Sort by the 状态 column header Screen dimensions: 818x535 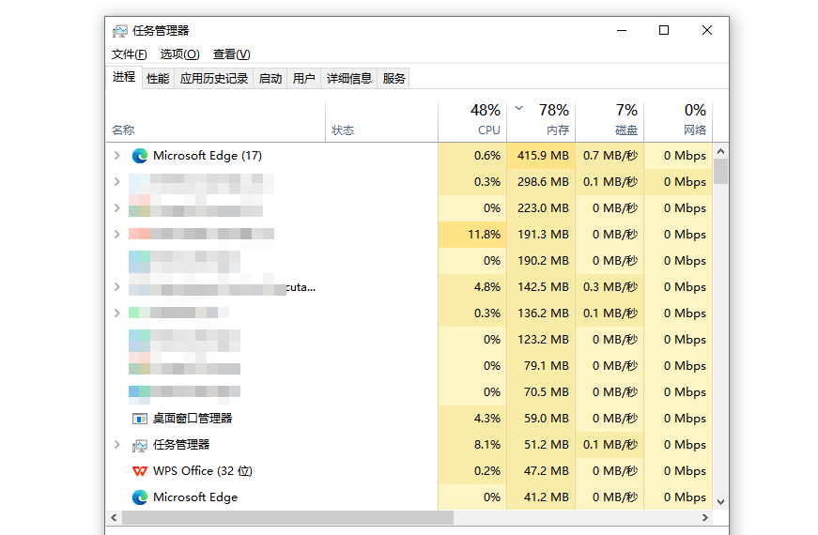(382, 121)
